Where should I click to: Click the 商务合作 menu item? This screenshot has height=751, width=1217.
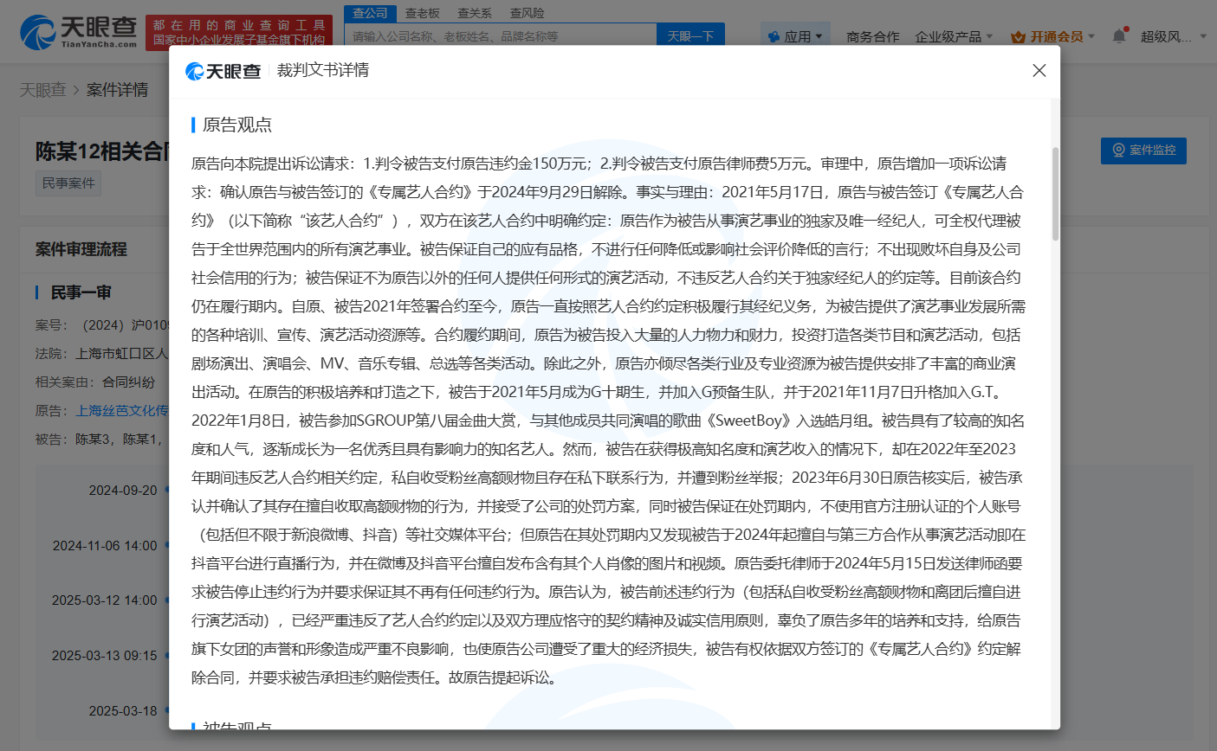(x=872, y=36)
